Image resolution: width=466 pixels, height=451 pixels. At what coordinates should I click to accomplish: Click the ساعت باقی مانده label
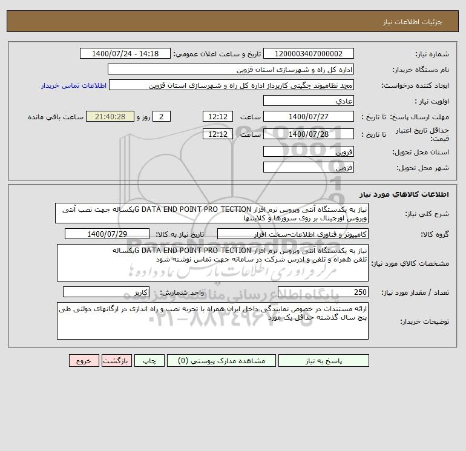tap(56, 117)
